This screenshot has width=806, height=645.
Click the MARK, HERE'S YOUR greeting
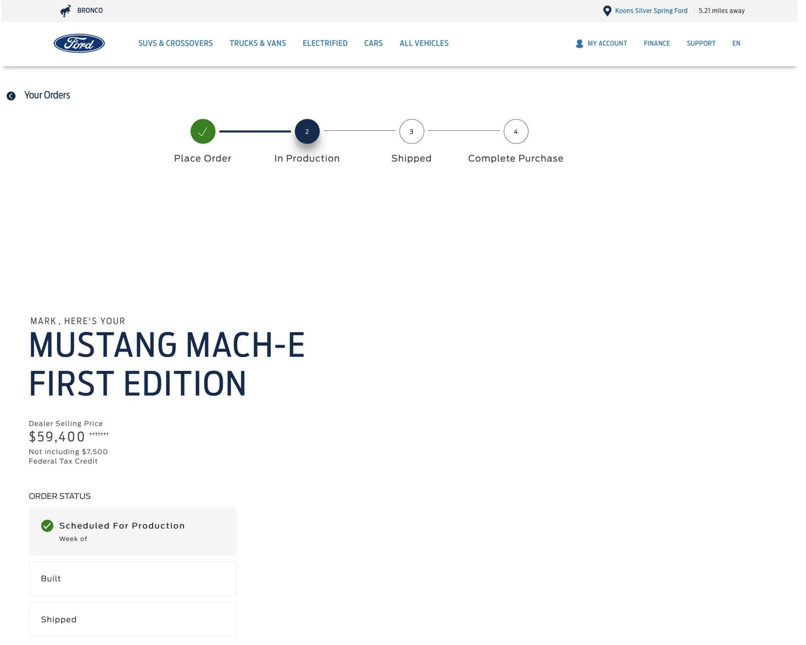point(78,321)
